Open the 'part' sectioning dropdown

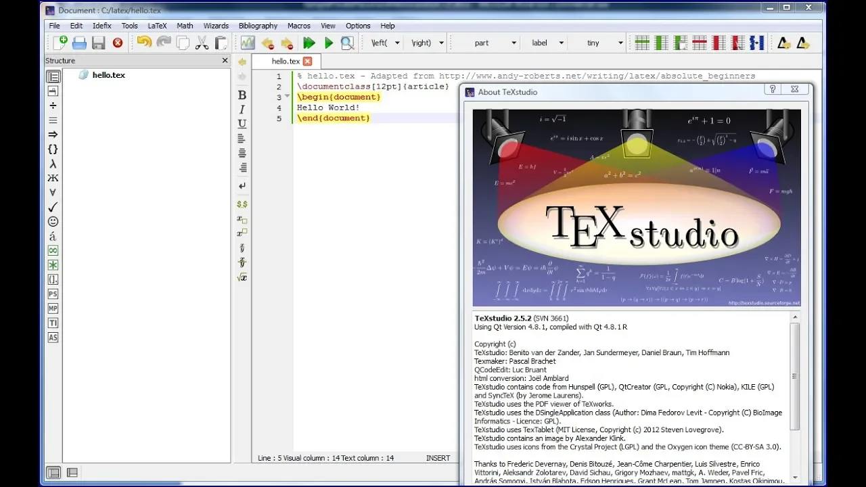coord(514,43)
